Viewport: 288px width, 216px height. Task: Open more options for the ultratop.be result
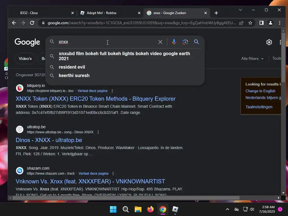click(98, 132)
